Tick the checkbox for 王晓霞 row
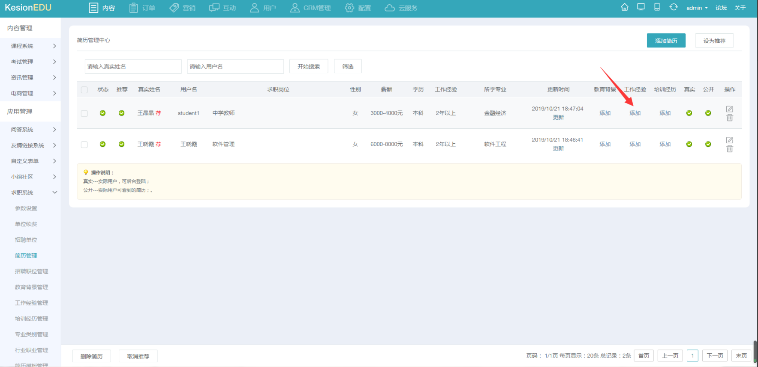Viewport: 758px width, 367px height. (x=84, y=145)
